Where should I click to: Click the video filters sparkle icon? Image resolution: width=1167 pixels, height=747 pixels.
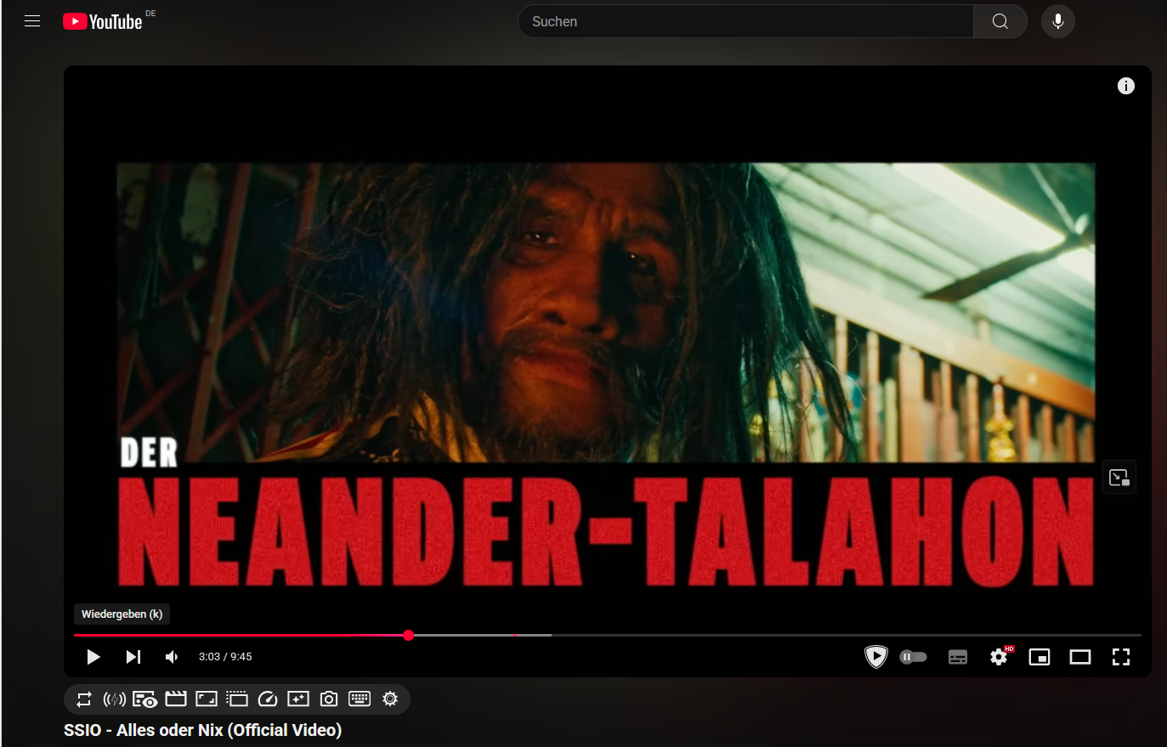298,699
